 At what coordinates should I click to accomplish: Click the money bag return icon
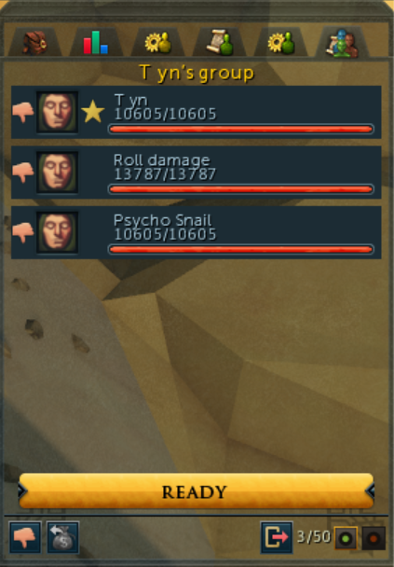click(x=62, y=537)
